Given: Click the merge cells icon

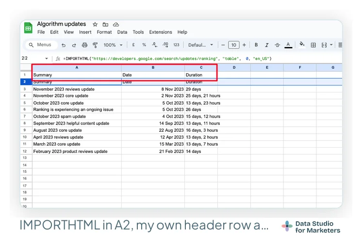Looking at the screenshot, I should [324, 45].
